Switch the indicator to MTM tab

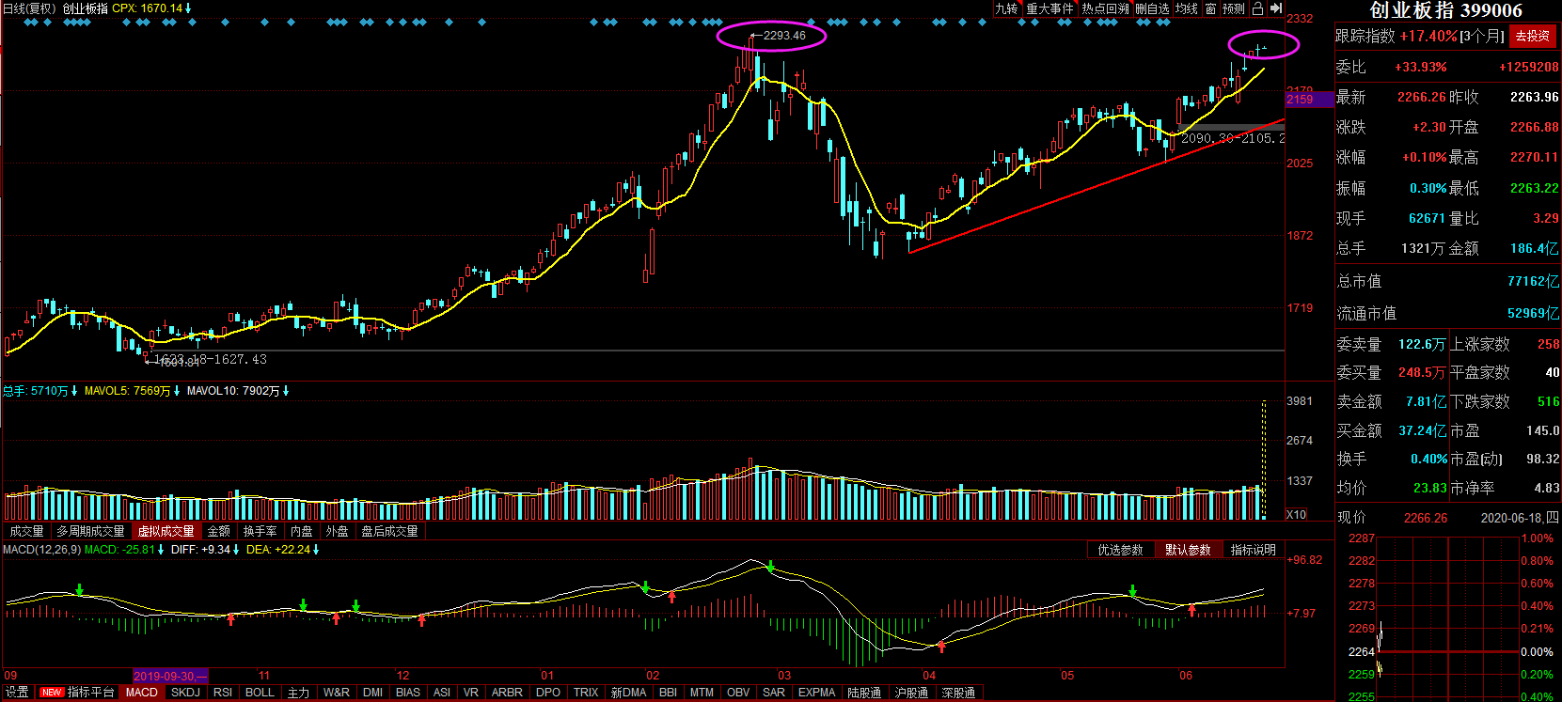coord(702,693)
